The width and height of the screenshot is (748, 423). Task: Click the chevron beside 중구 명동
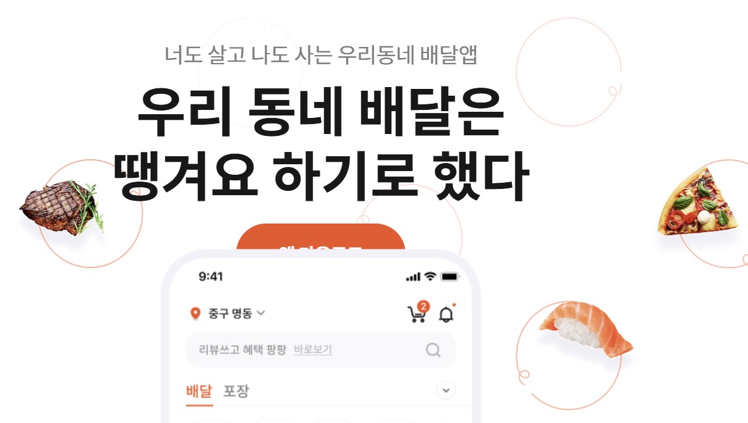tap(260, 314)
